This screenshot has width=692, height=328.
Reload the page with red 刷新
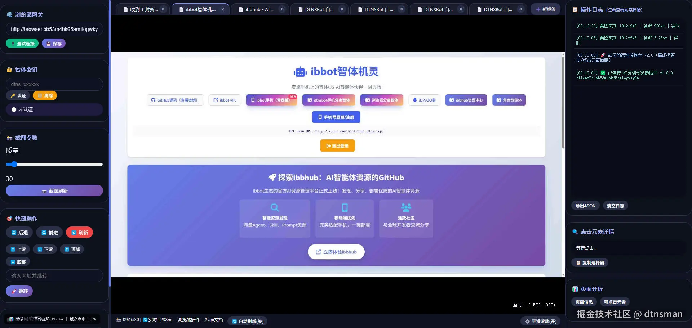[79, 233]
